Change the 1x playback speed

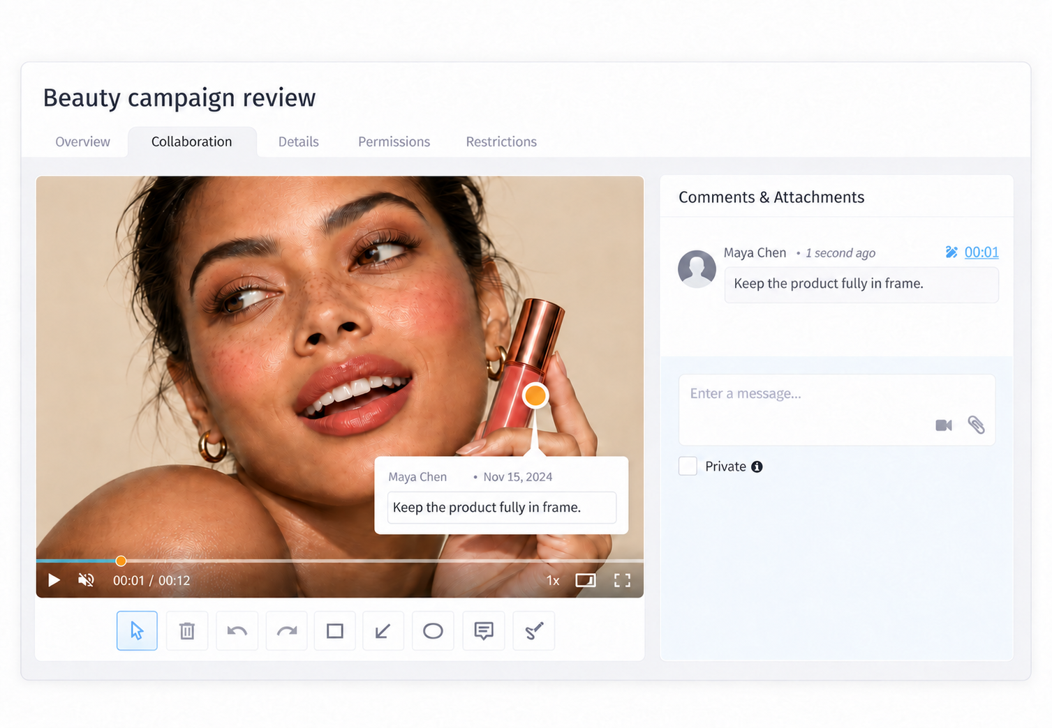553,580
